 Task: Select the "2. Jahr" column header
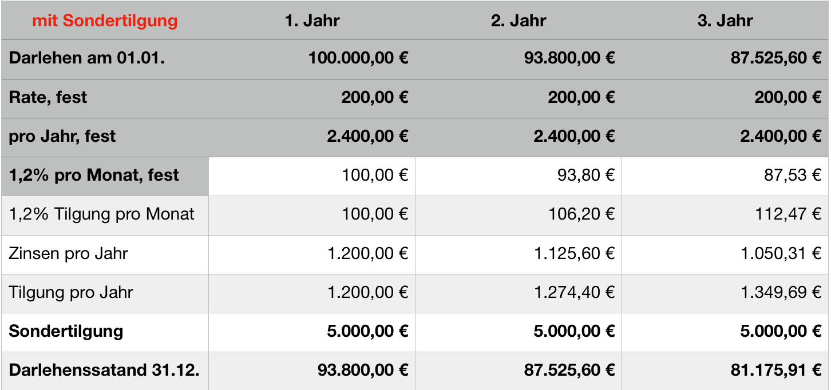click(x=519, y=21)
